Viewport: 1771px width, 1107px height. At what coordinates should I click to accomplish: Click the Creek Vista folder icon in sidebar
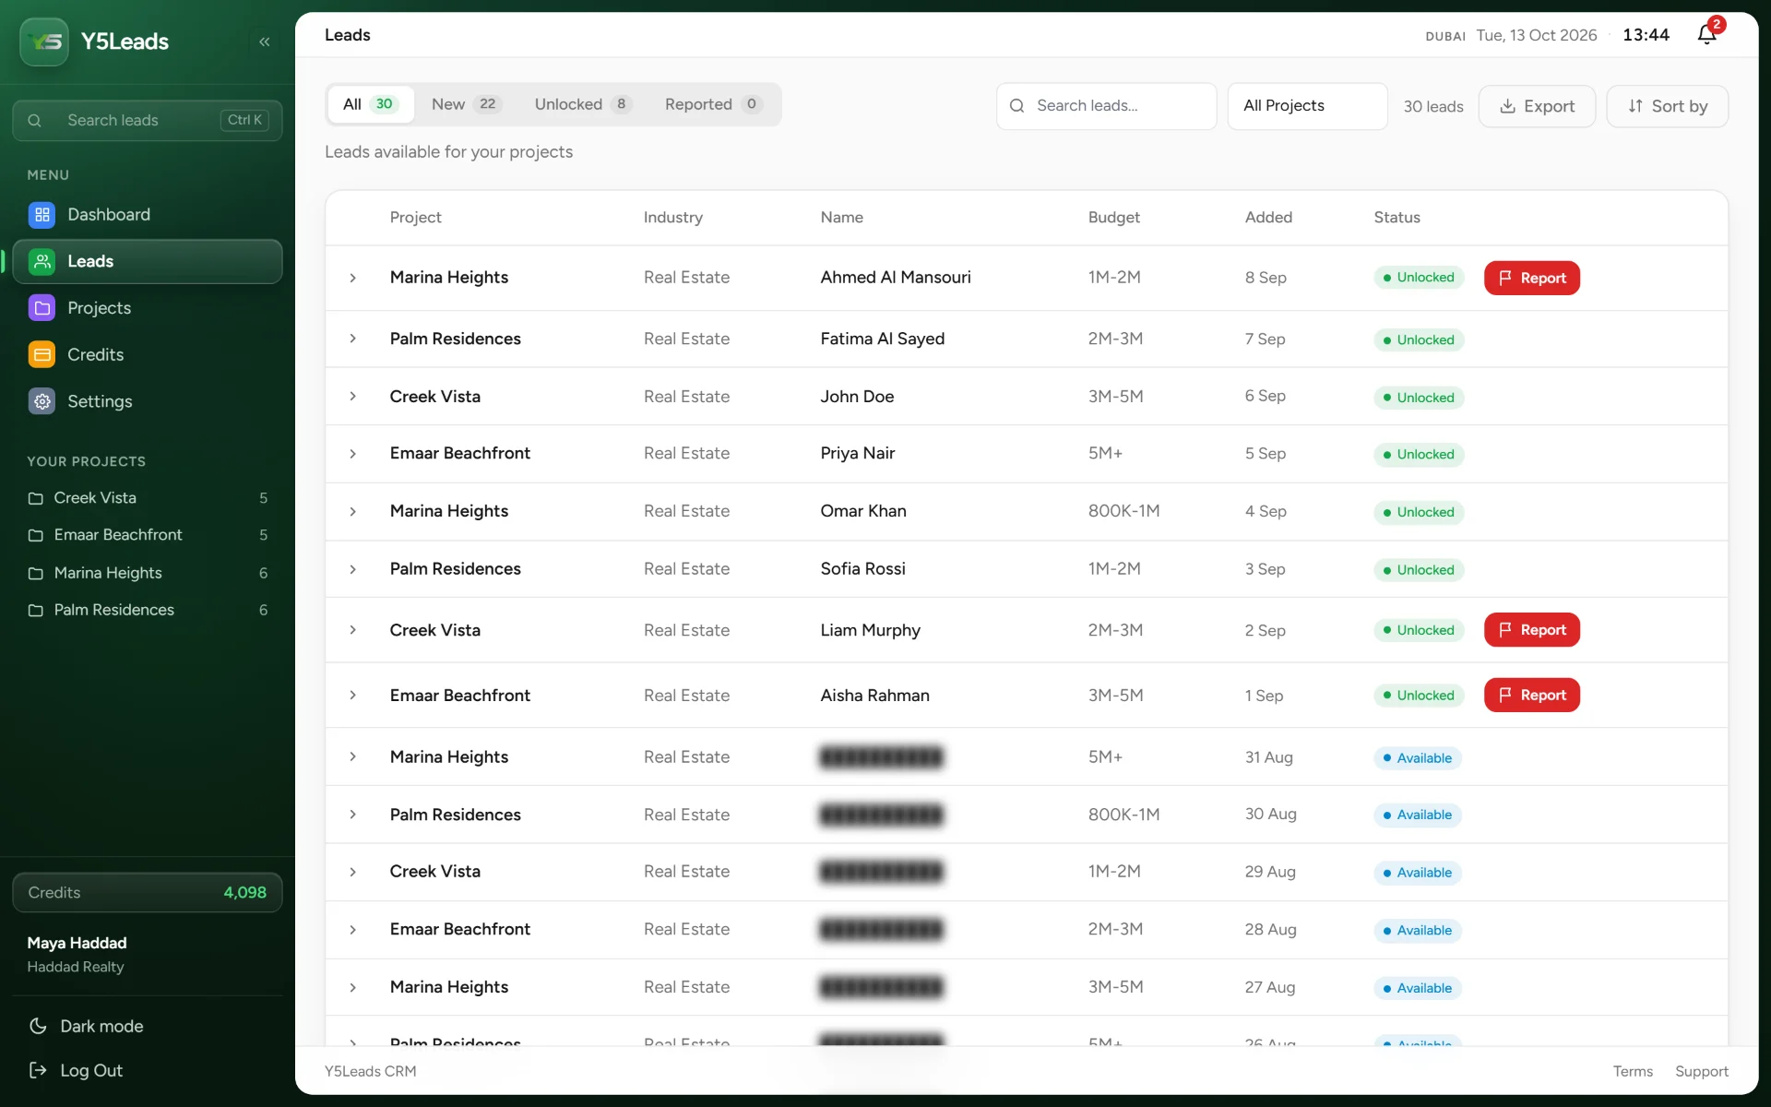click(36, 498)
